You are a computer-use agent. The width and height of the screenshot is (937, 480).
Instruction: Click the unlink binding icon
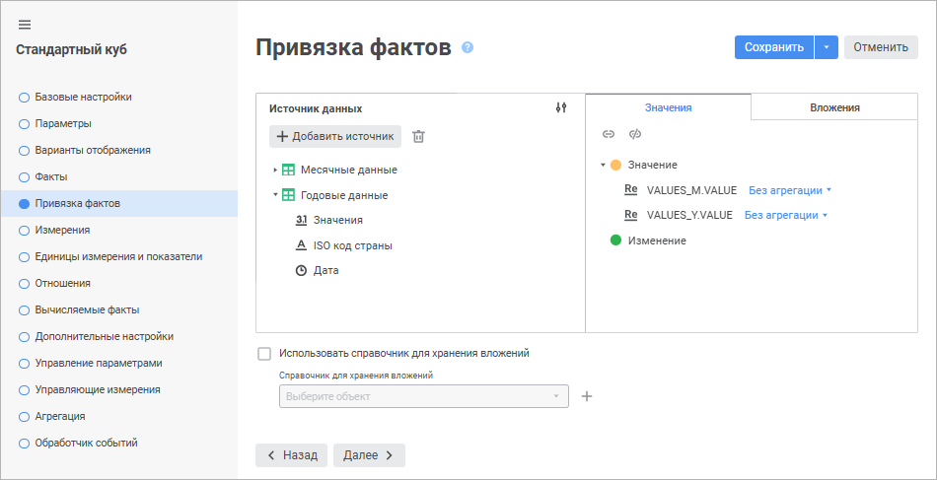point(635,134)
